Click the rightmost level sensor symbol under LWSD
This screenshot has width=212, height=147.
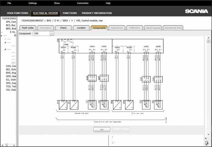tap(158, 105)
